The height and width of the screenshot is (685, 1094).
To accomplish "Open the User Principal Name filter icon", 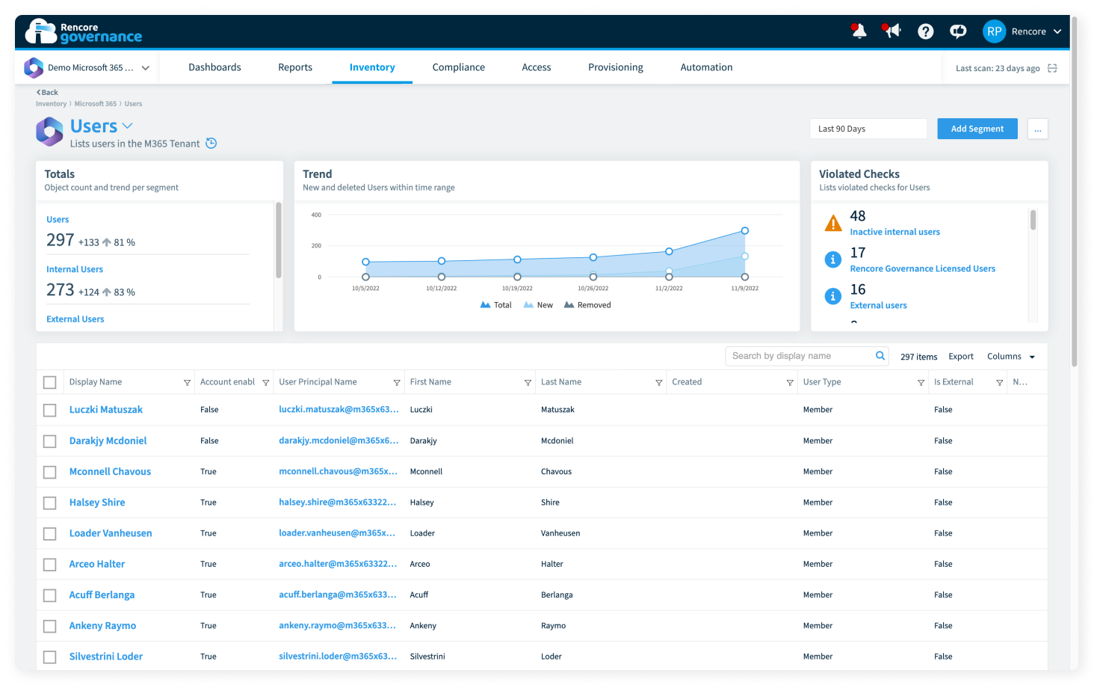I will pyautogui.click(x=397, y=383).
